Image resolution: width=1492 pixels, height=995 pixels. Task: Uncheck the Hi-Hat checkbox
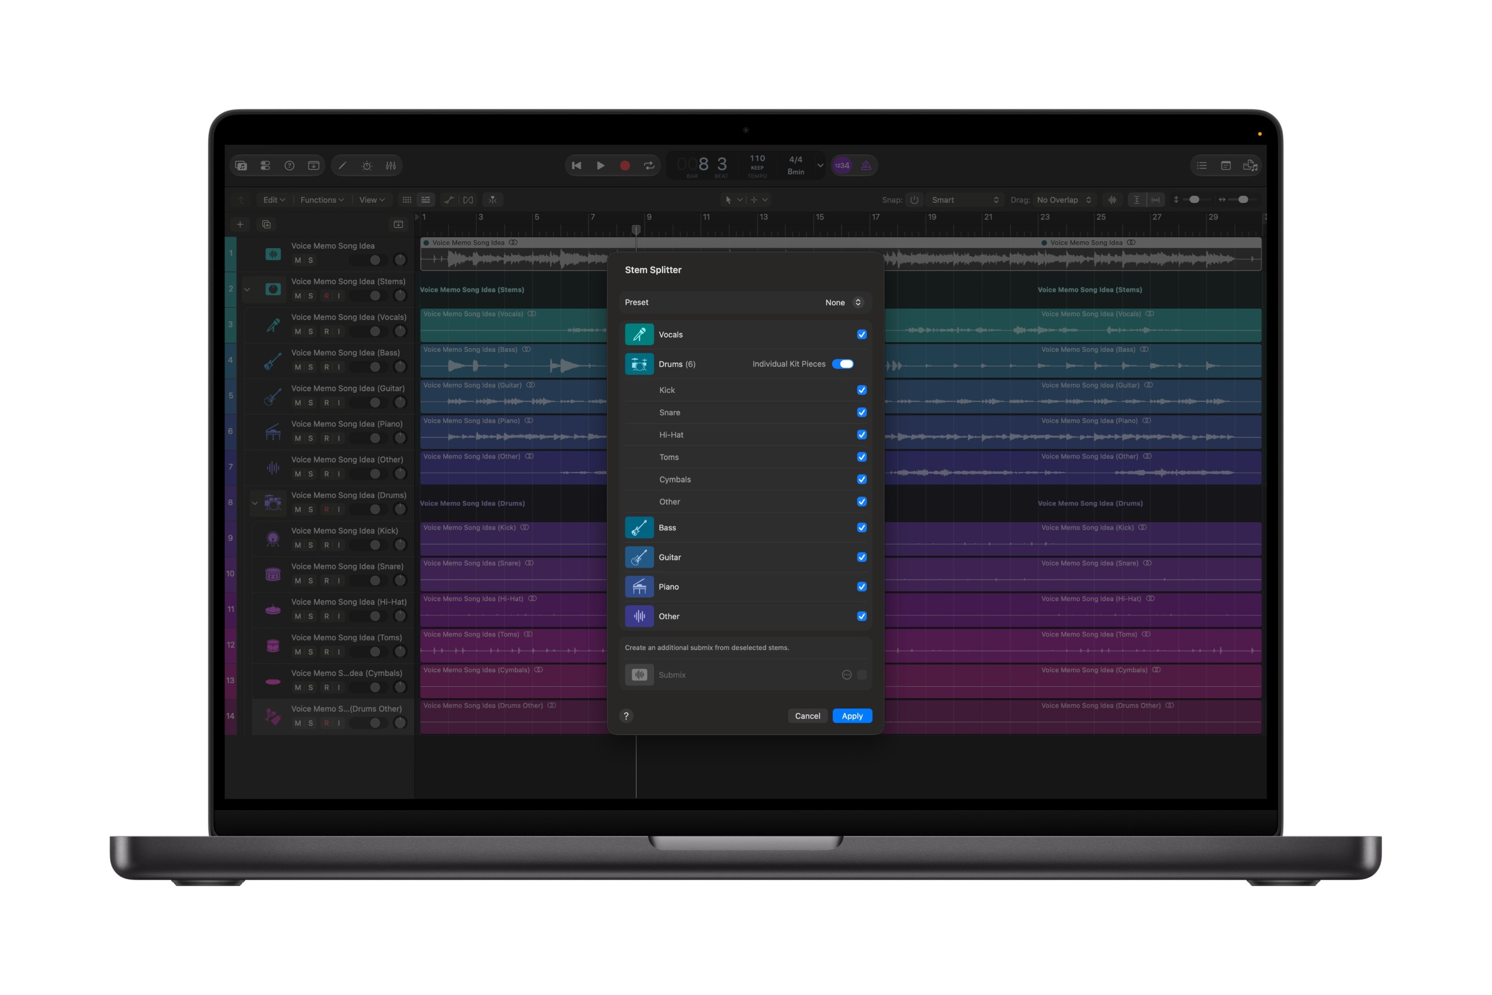(x=861, y=435)
